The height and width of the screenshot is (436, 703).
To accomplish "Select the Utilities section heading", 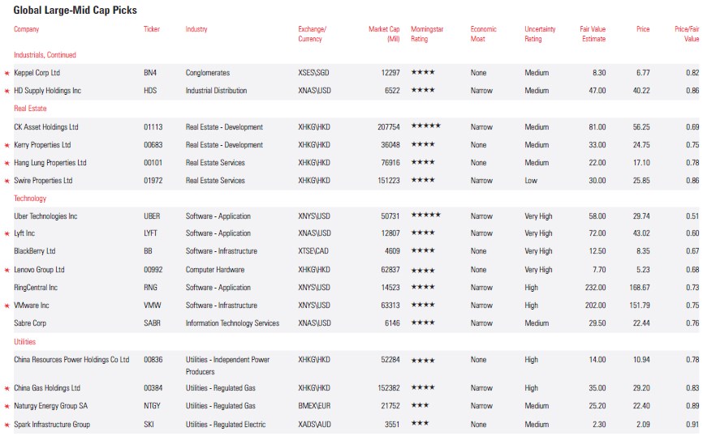I will point(25,342).
